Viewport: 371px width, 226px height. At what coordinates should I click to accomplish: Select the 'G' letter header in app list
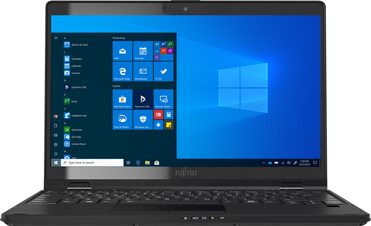click(x=65, y=123)
